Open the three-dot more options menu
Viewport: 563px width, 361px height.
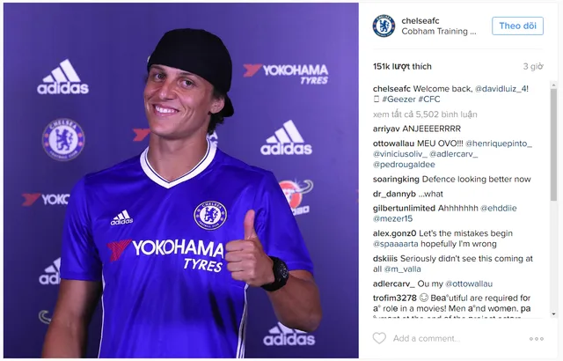[x=537, y=339]
